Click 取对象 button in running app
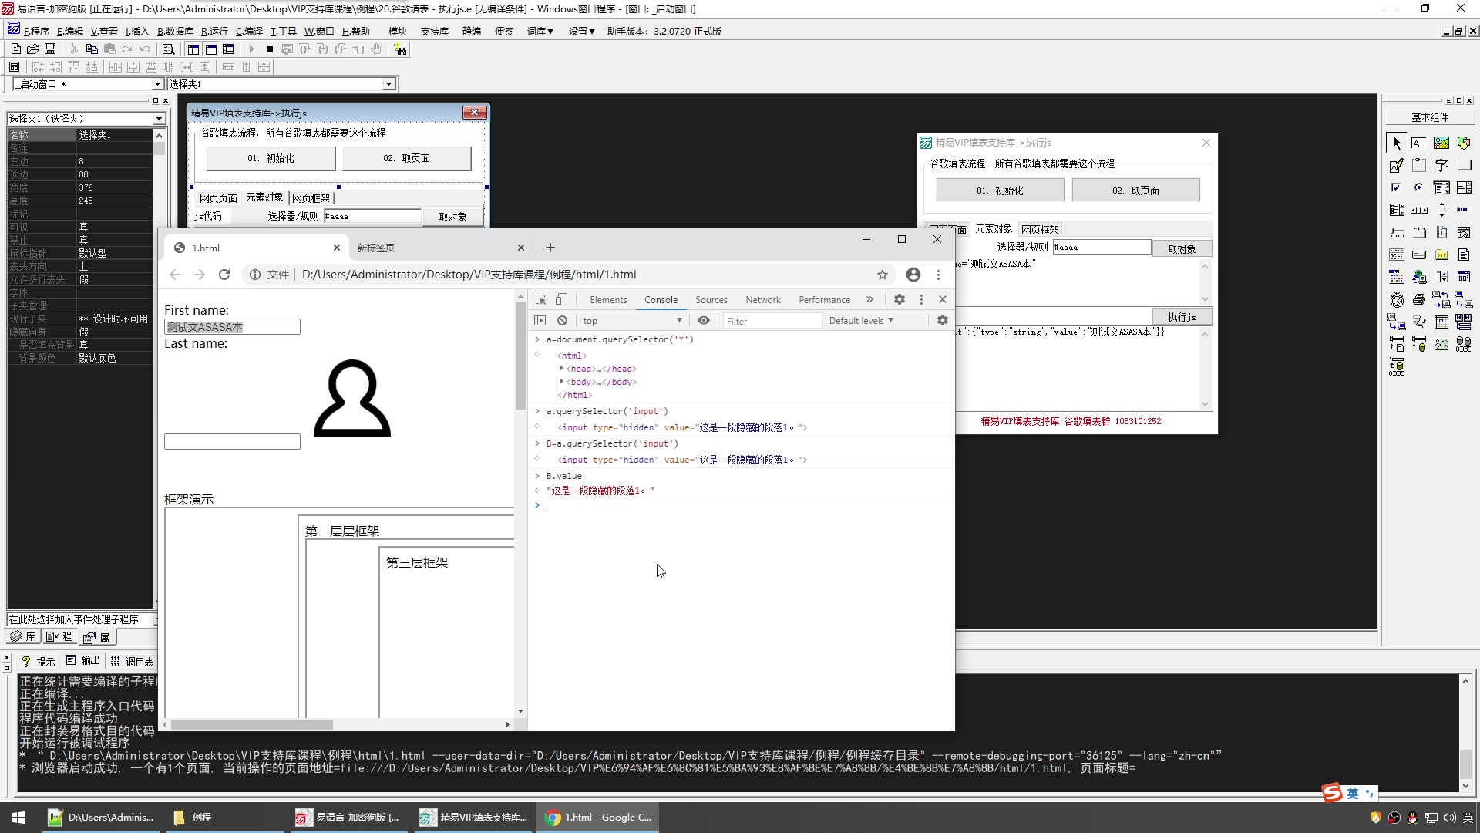The height and width of the screenshot is (833, 1480). [1182, 249]
